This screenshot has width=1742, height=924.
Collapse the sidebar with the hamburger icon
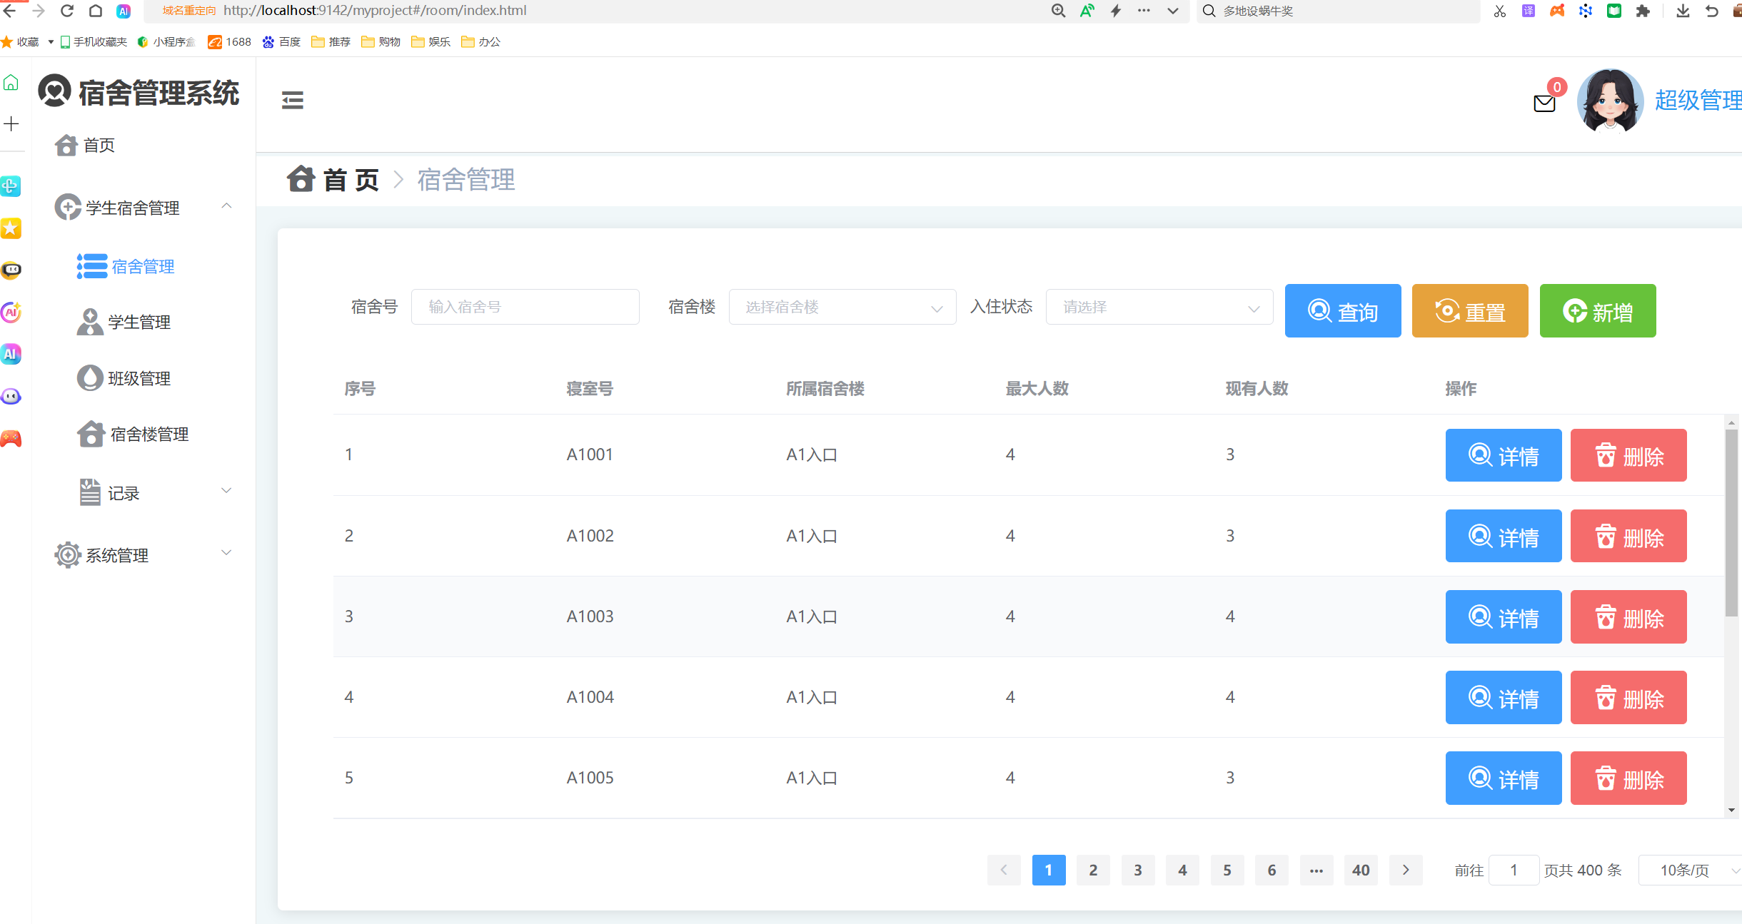click(293, 100)
